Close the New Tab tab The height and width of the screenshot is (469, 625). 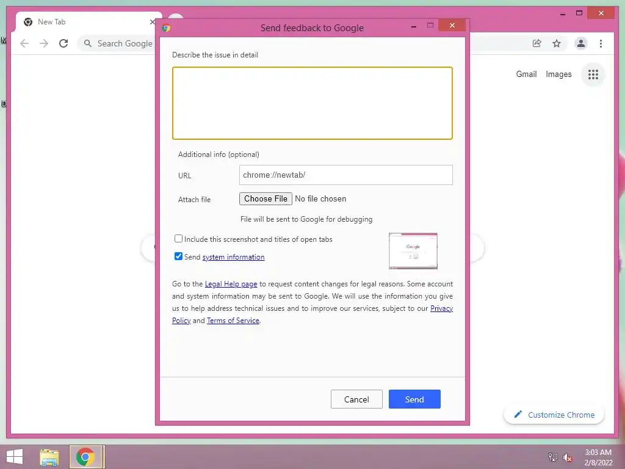(x=152, y=22)
